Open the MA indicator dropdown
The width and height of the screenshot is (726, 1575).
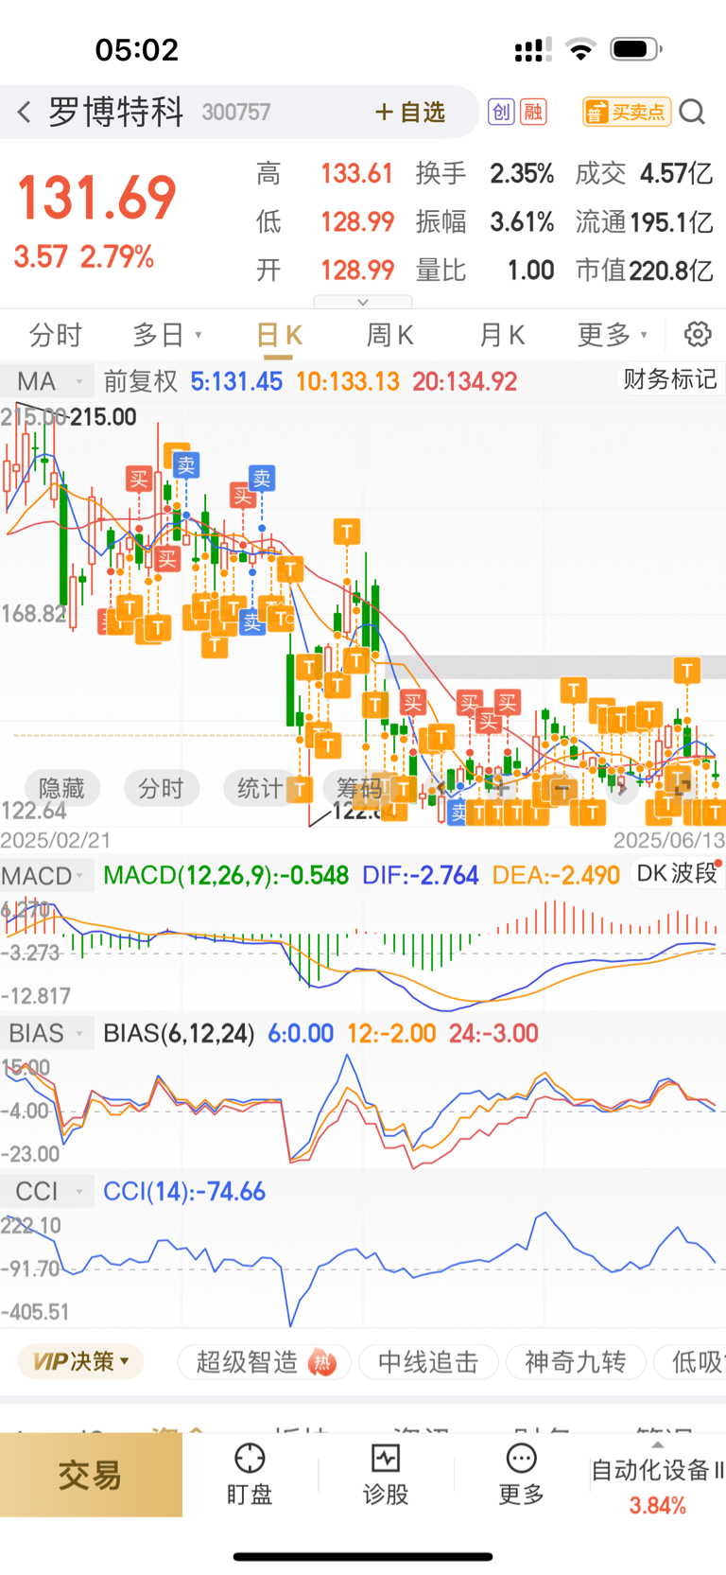tap(47, 381)
